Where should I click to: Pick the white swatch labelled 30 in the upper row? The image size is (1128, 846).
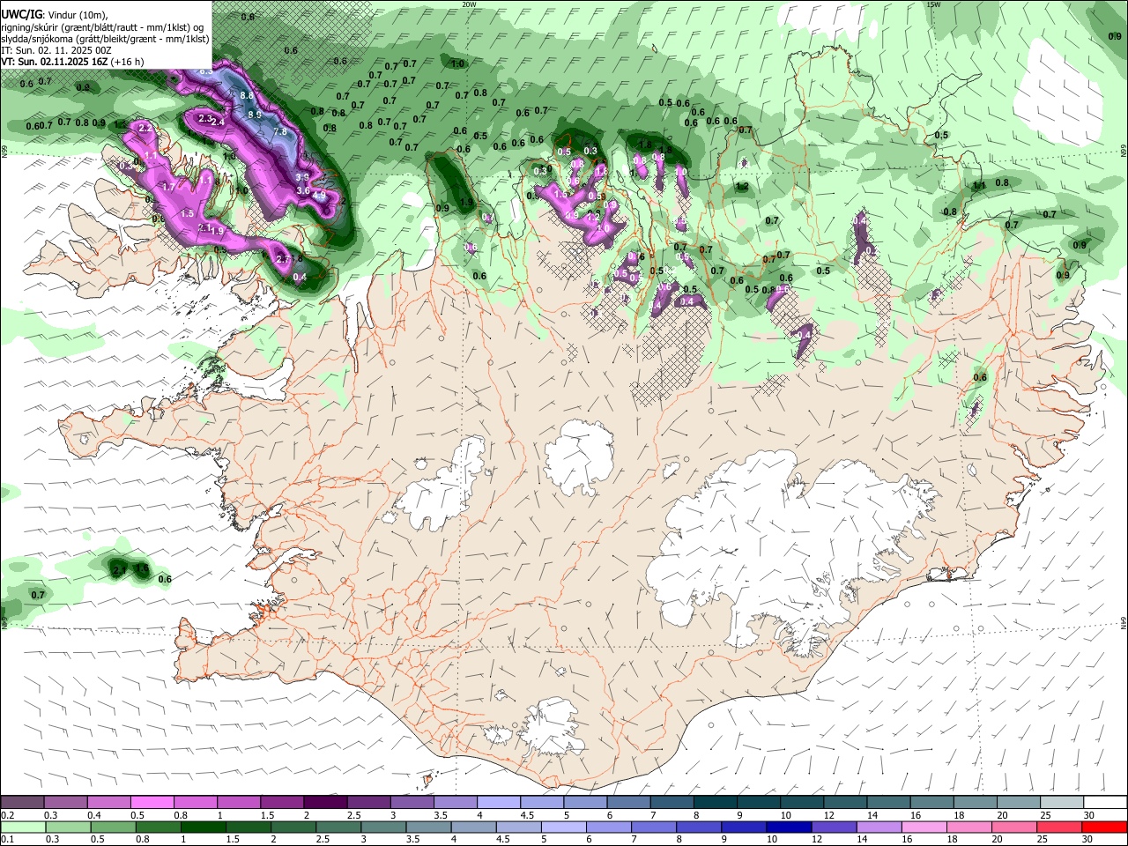(1105, 803)
